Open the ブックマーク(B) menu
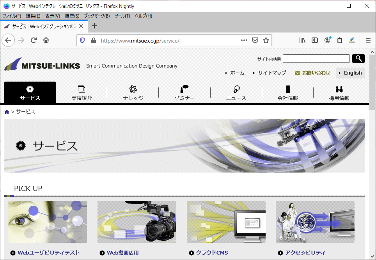This screenshot has height=260, width=376. click(x=97, y=16)
